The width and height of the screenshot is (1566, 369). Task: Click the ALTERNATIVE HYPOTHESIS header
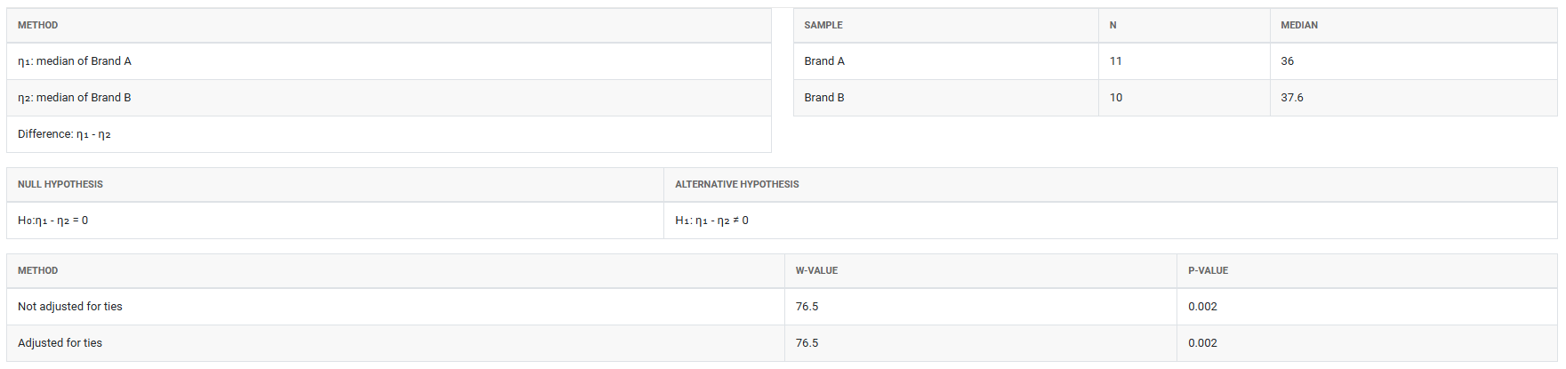(737, 184)
